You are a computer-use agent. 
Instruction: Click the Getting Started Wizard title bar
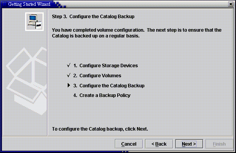(29, 4)
